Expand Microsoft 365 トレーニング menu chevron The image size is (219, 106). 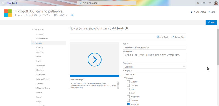coord(50,15)
